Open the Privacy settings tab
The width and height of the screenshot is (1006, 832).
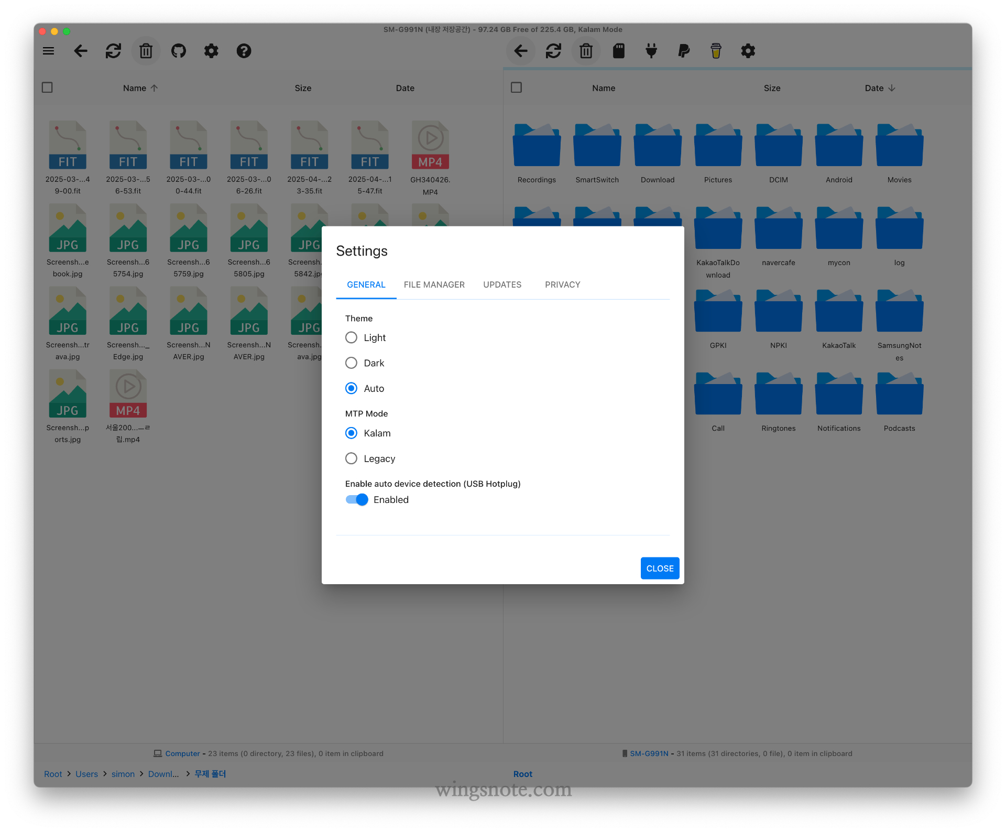(562, 284)
